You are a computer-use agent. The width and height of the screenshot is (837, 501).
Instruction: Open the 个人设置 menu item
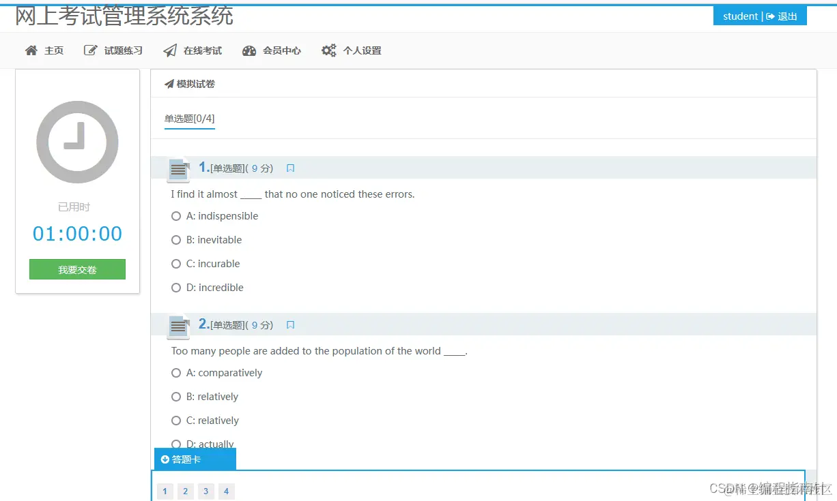pos(352,50)
